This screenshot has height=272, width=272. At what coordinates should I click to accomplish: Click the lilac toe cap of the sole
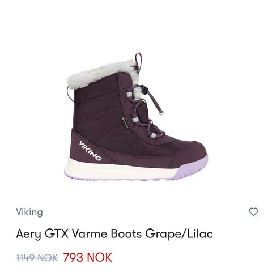pyautogui.click(x=193, y=168)
